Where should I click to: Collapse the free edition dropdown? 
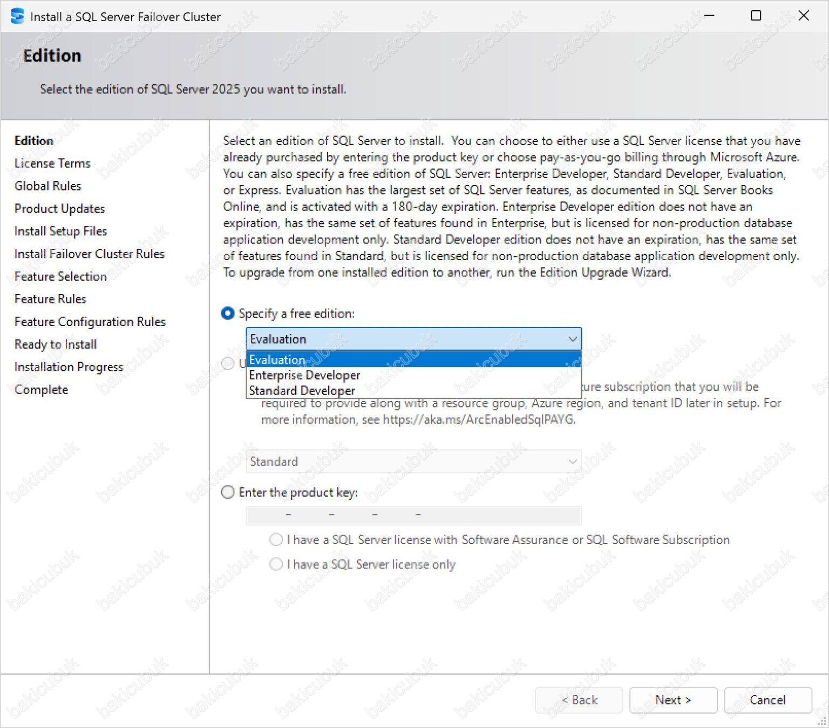572,339
